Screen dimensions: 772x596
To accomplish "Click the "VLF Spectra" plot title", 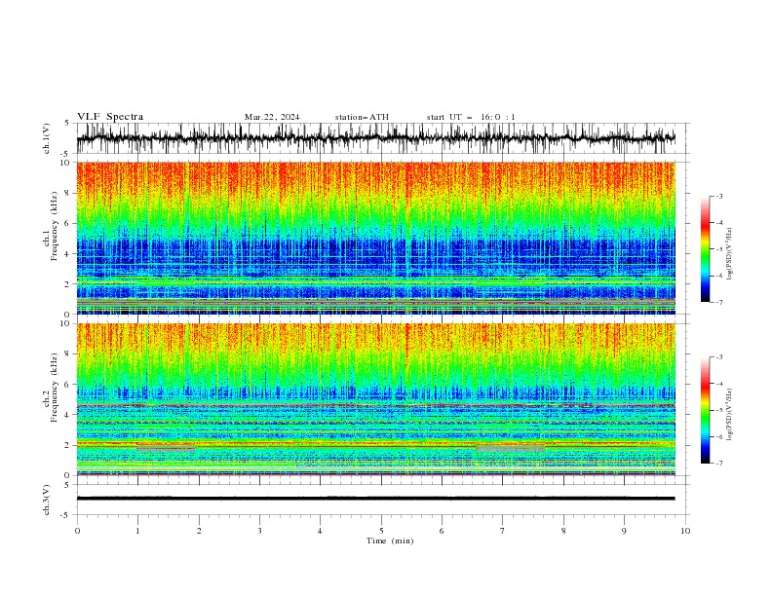I will 110,117.
